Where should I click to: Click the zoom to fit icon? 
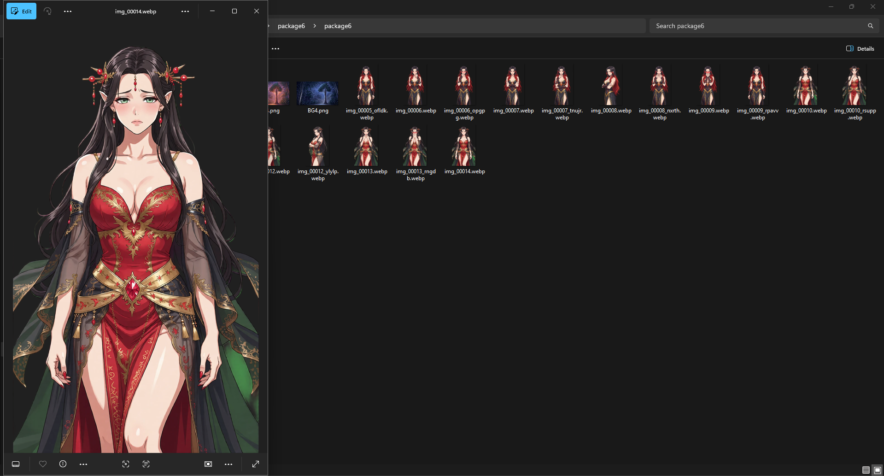pyautogui.click(x=208, y=464)
